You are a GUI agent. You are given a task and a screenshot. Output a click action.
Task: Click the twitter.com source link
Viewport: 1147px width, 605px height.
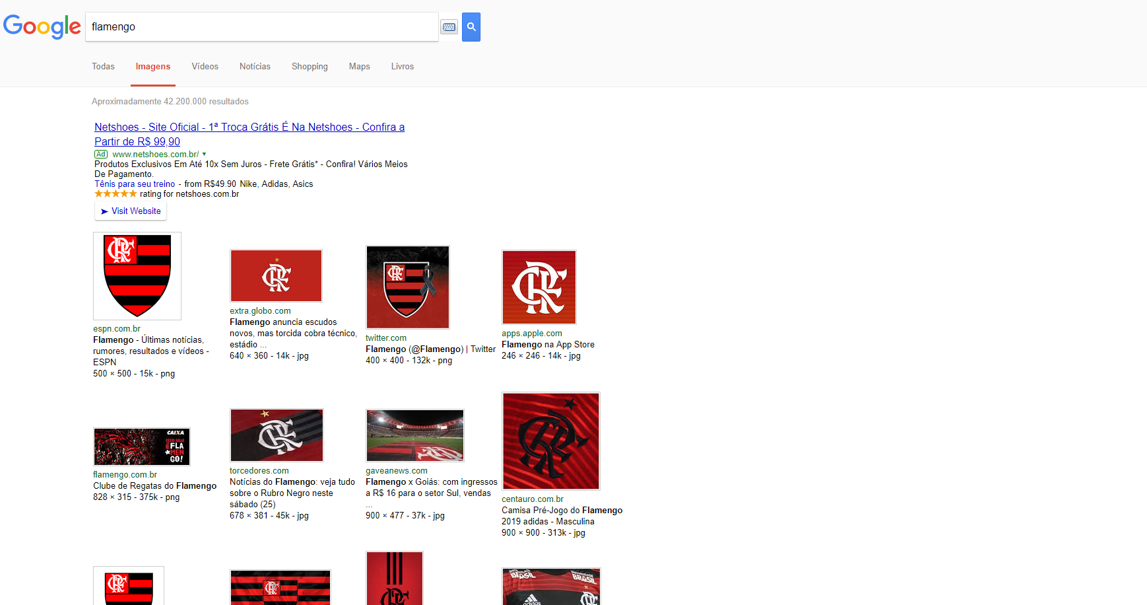pyautogui.click(x=386, y=338)
